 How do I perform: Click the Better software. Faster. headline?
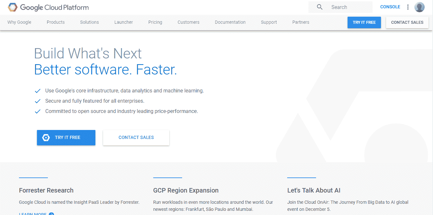[x=106, y=69]
